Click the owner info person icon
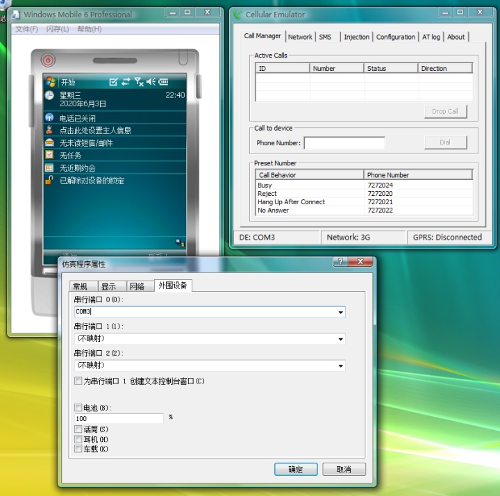Image resolution: width=500 pixels, height=496 pixels. coord(49,130)
